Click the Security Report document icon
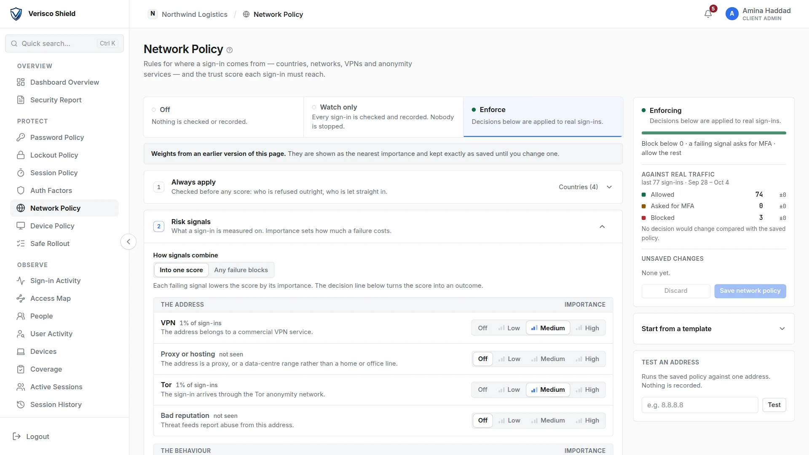 click(x=21, y=100)
